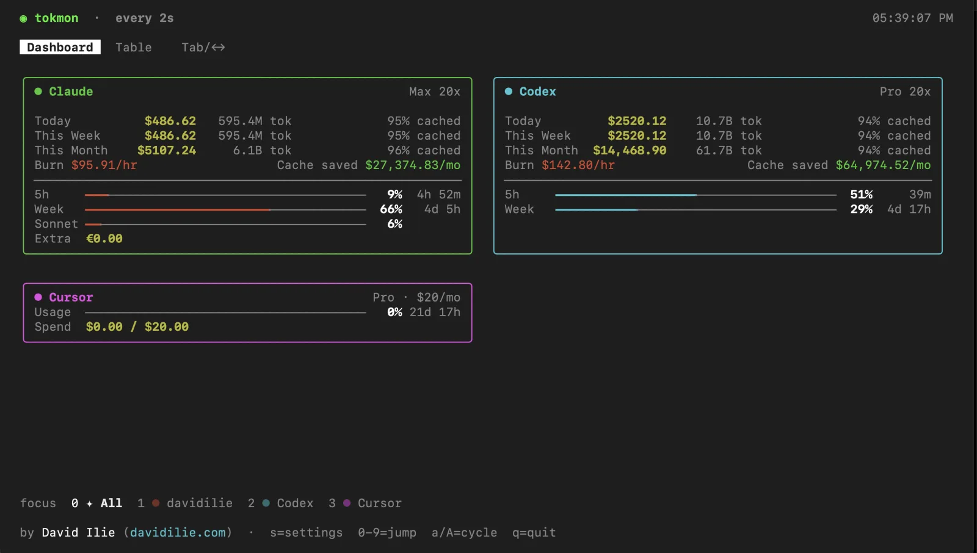Click the green dot beside Claude

[38, 92]
